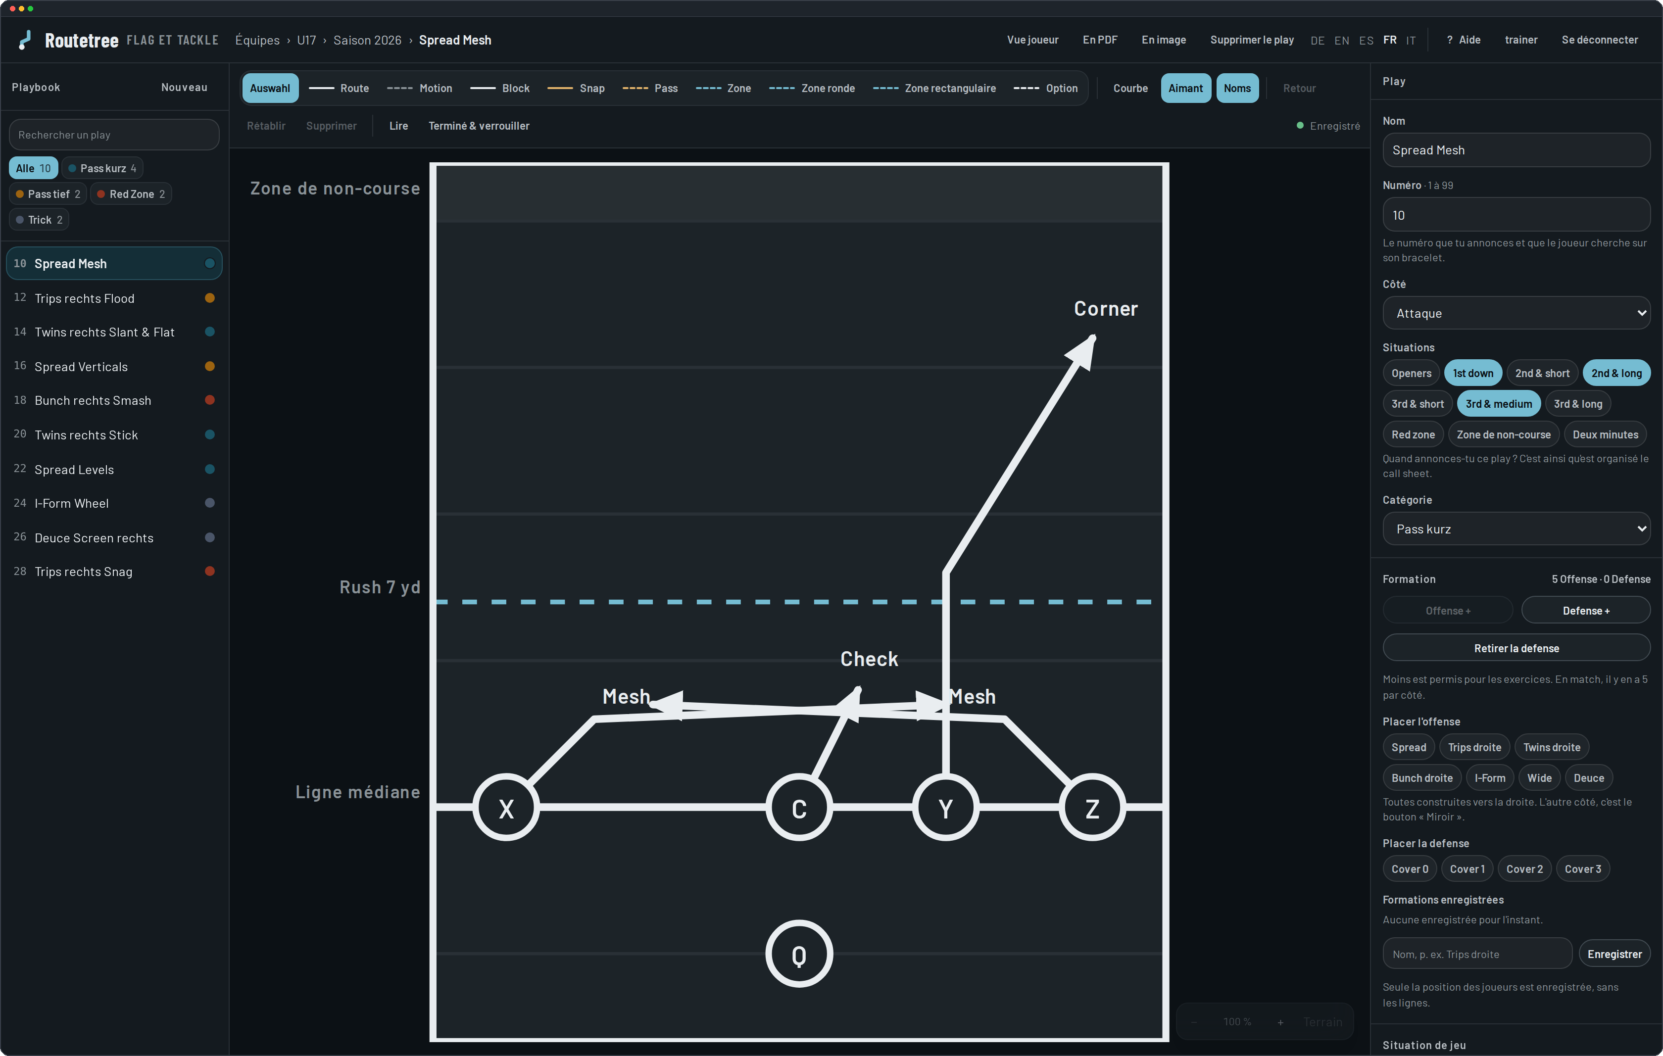Toggle the 3rd & medium situation chip
This screenshot has height=1056, width=1663.
(1499, 404)
